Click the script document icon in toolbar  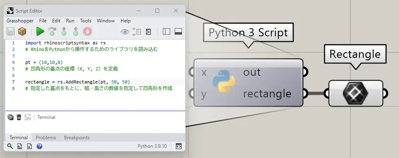tap(148, 31)
